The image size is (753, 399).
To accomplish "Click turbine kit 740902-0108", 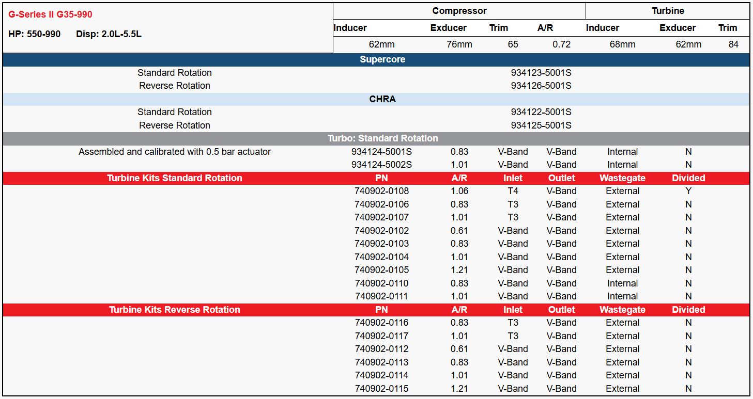I will point(381,191).
